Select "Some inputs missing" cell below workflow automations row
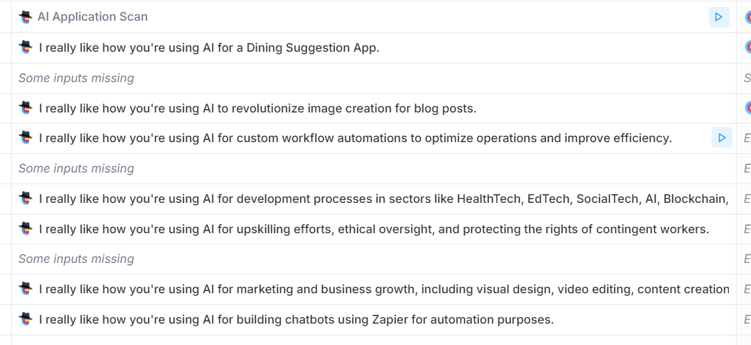Viewport: 751px width, 345px height. (x=76, y=168)
